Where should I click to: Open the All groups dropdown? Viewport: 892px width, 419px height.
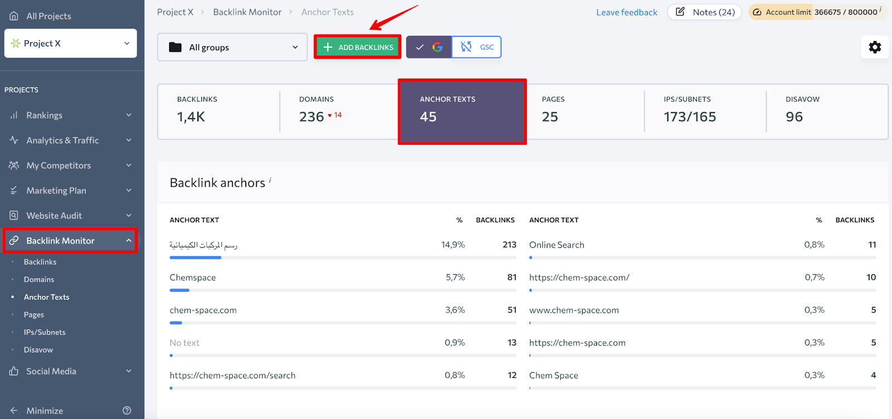point(232,47)
